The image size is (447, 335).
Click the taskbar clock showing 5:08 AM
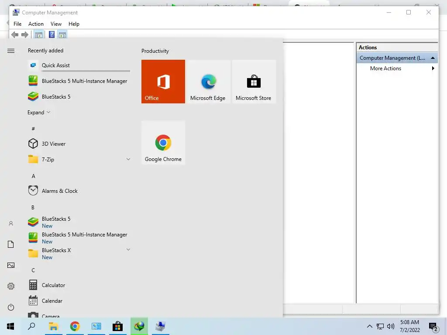pyautogui.click(x=409, y=326)
